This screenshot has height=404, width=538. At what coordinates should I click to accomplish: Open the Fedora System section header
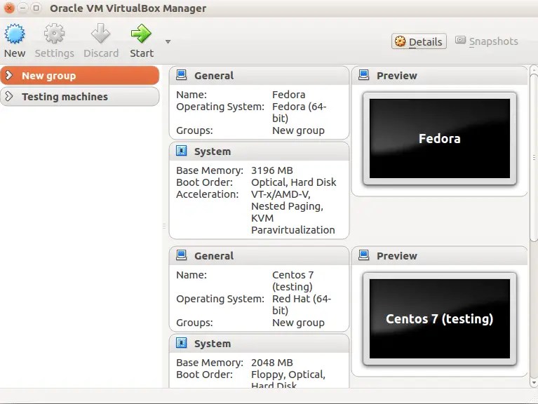coord(259,151)
